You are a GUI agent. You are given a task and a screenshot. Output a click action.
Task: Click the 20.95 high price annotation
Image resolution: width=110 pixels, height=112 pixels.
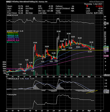[69, 34]
